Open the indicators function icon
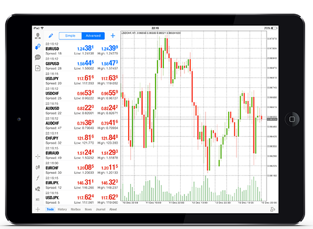Image resolution: width=313 pixels, height=229 pixels. click(x=38, y=178)
